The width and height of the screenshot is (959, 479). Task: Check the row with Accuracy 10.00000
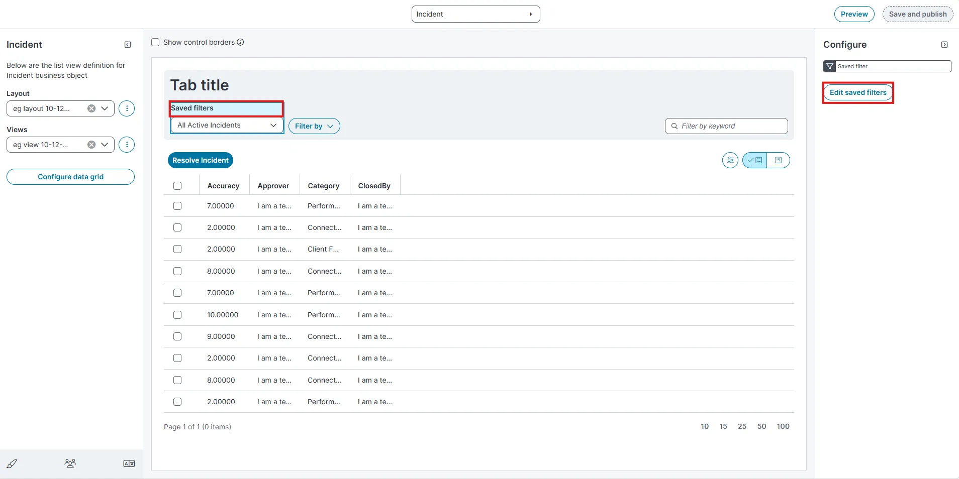tap(177, 315)
